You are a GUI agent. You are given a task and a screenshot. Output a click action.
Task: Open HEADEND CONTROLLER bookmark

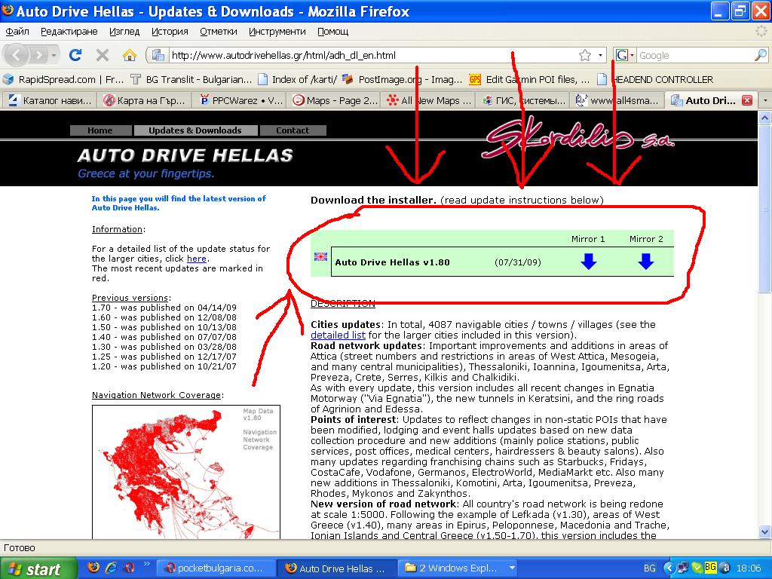tap(654, 79)
